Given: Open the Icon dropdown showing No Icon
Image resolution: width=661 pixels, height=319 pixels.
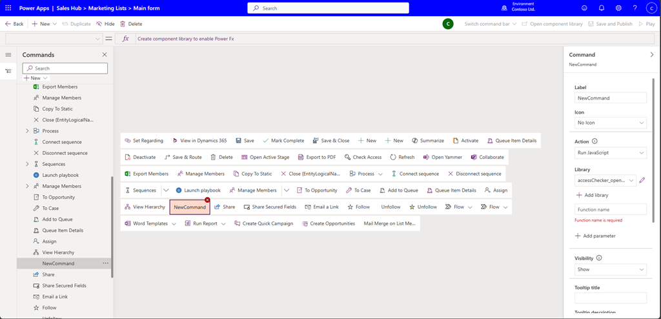Looking at the screenshot, I should [x=611, y=123].
